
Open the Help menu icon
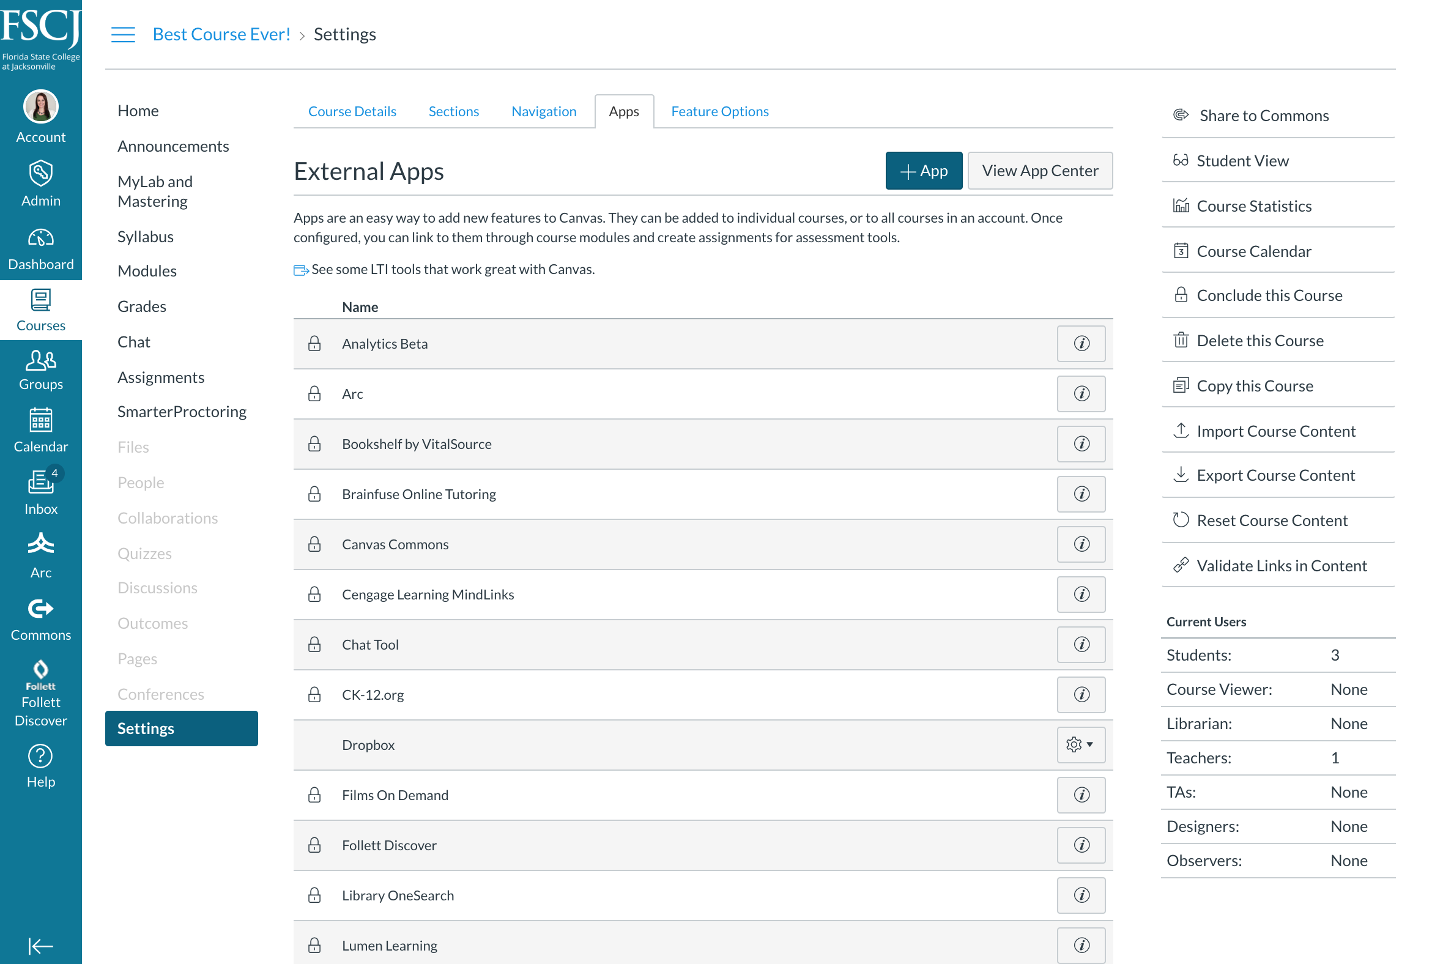40,756
